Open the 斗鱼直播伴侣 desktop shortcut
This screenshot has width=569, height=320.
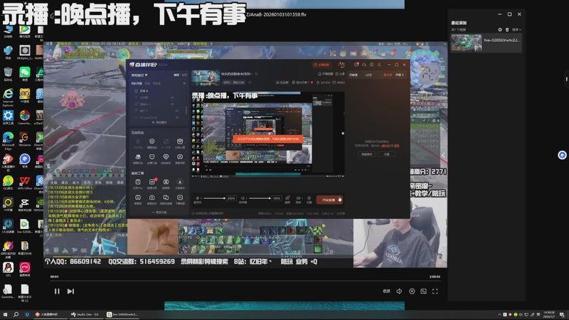point(8,163)
